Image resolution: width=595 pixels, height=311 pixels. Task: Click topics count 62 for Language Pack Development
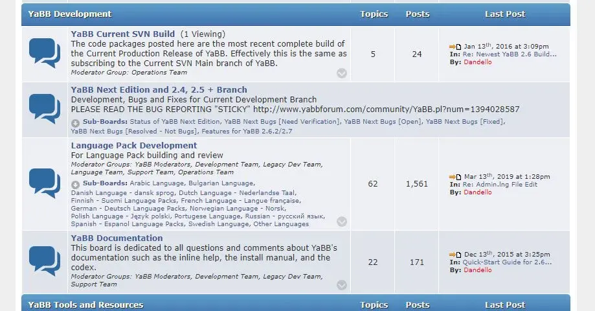[373, 184]
